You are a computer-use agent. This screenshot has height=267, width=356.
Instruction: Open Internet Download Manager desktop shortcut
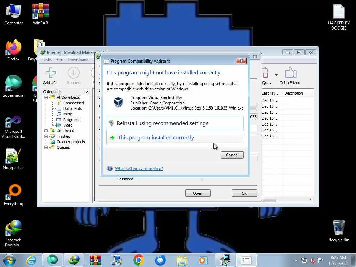14,233
